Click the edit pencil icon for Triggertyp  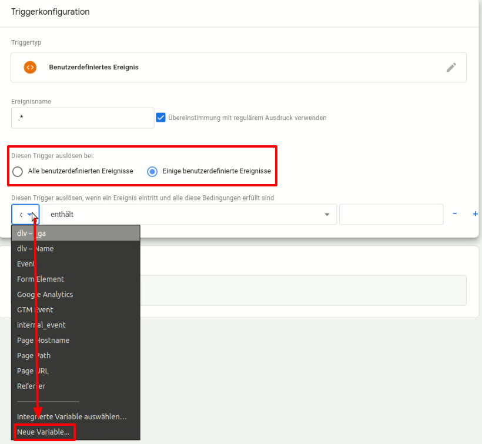(x=451, y=67)
